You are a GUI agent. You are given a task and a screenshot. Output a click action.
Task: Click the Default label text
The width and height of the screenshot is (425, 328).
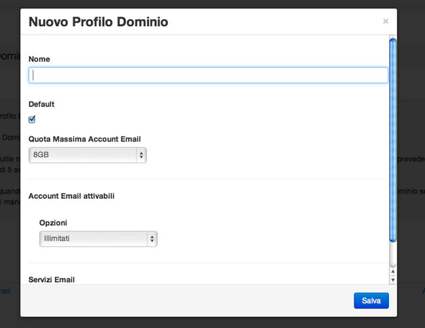[41, 104]
